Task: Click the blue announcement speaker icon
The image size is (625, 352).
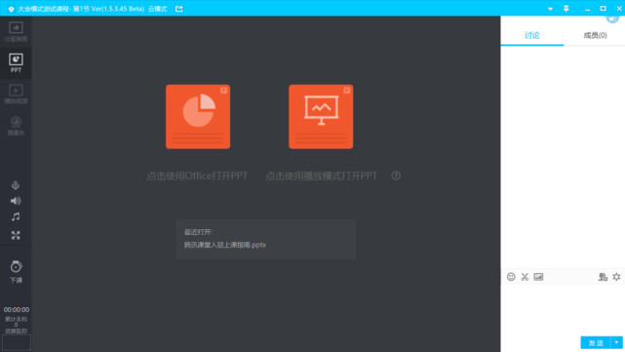Action: pos(612,19)
